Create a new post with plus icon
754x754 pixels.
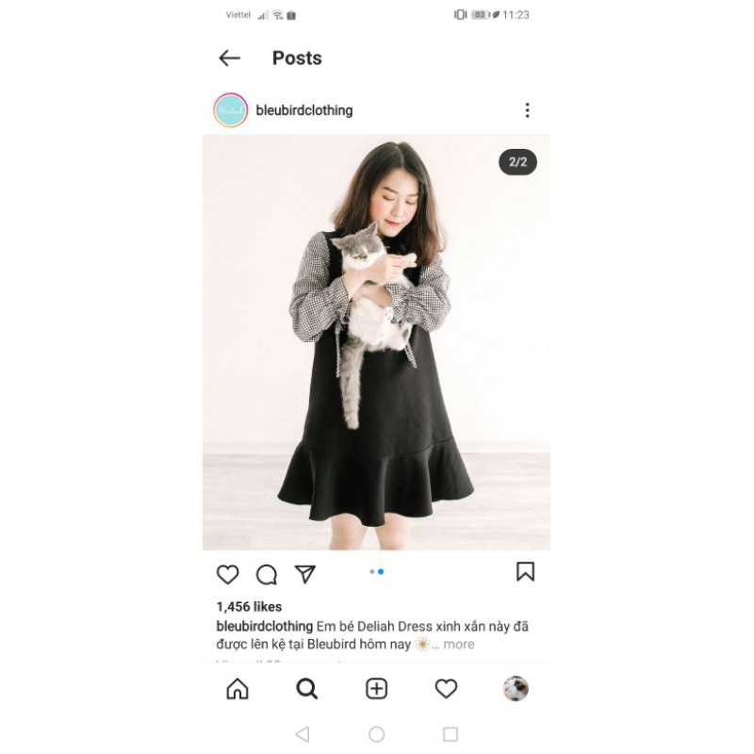pyautogui.click(x=376, y=689)
